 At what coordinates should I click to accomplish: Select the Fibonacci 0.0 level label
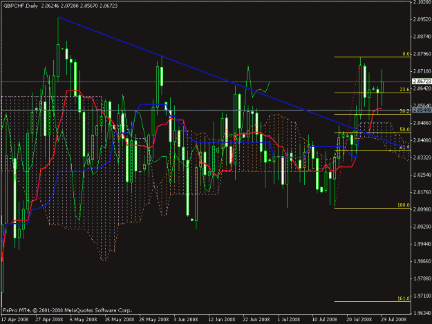click(406, 54)
